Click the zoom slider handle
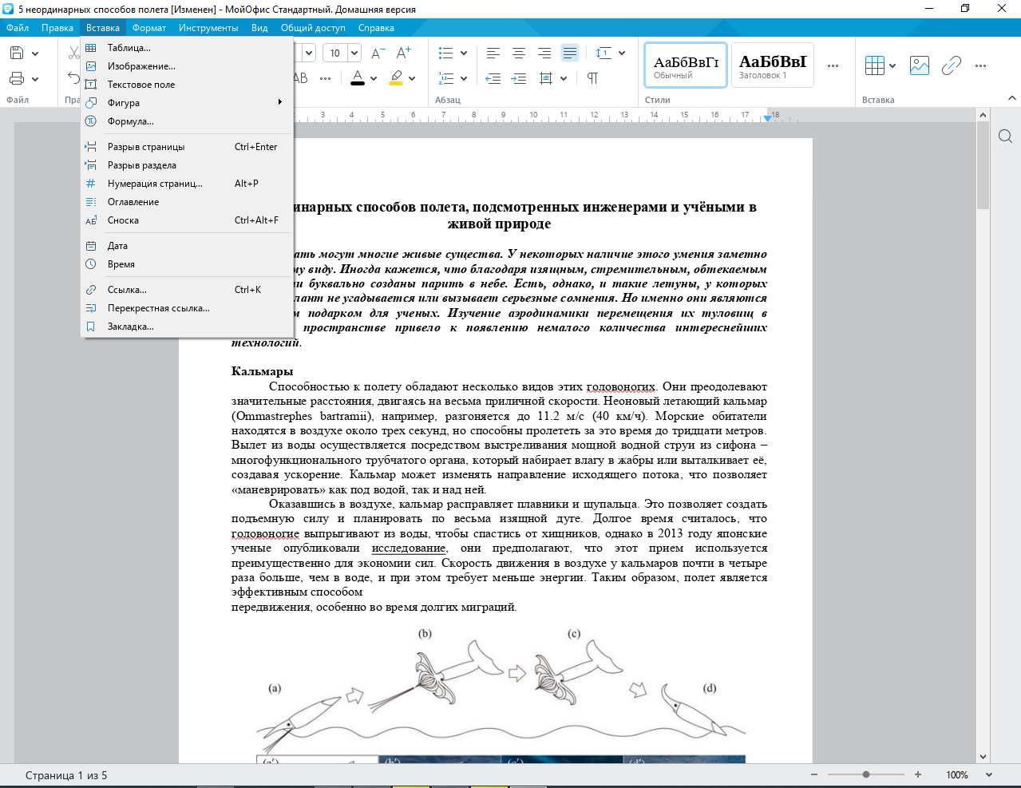This screenshot has width=1021, height=788. (x=866, y=774)
